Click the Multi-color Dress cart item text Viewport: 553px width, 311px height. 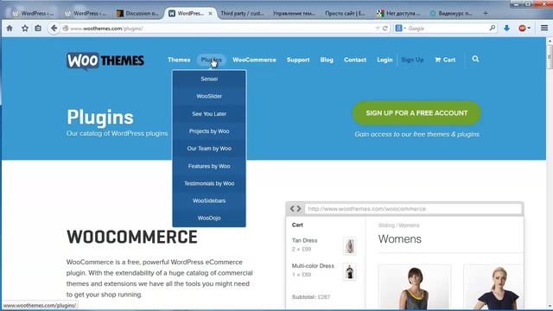pos(313,266)
